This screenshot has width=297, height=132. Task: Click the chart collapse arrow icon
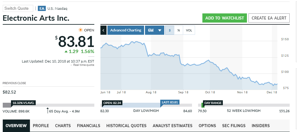103,30
